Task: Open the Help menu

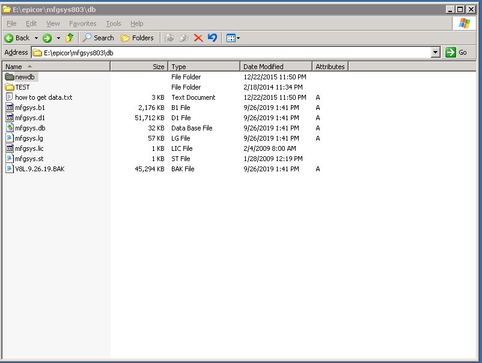Action: point(137,23)
